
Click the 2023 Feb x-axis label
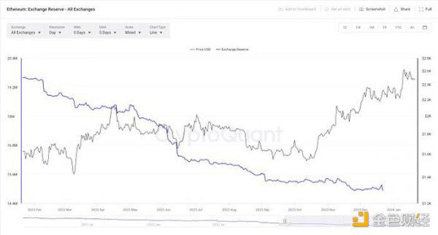[34, 209]
